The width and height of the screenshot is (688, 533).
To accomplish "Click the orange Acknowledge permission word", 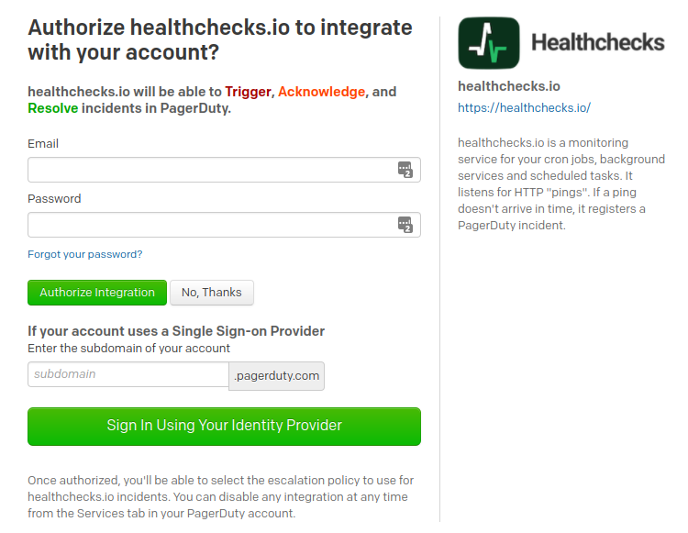I will coord(321,92).
